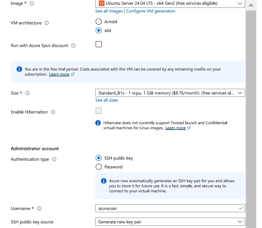262x228 pixels.
Task: Expand the Ubuntu Server image dropdown
Action: point(170,3)
